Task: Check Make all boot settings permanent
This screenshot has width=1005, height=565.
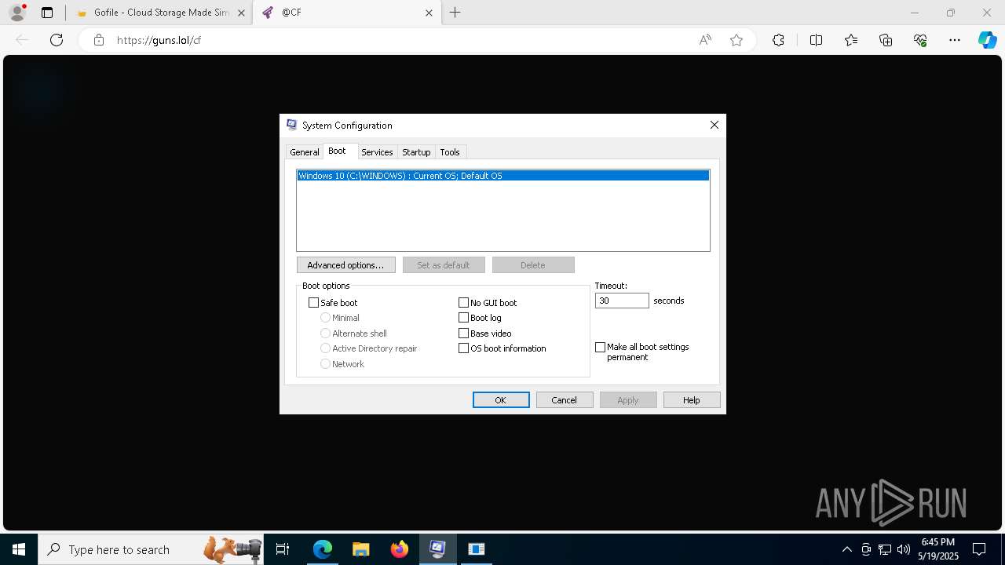Action: (601, 347)
